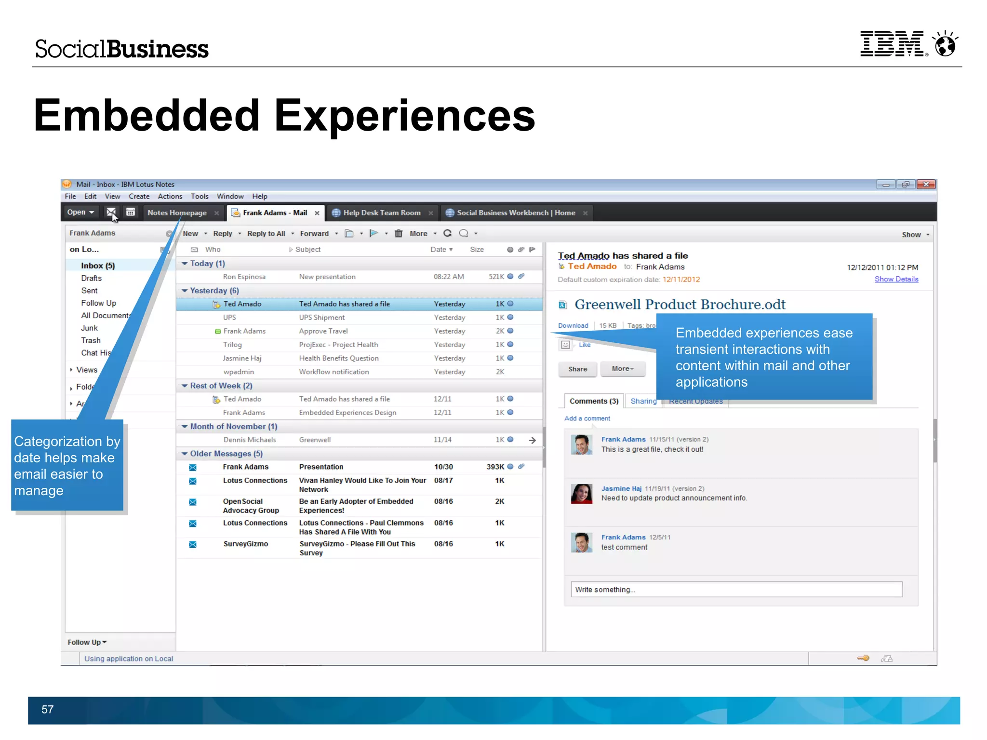Click the unread mark column header icon
The width and height of the screenshot is (987, 740).
(x=510, y=250)
